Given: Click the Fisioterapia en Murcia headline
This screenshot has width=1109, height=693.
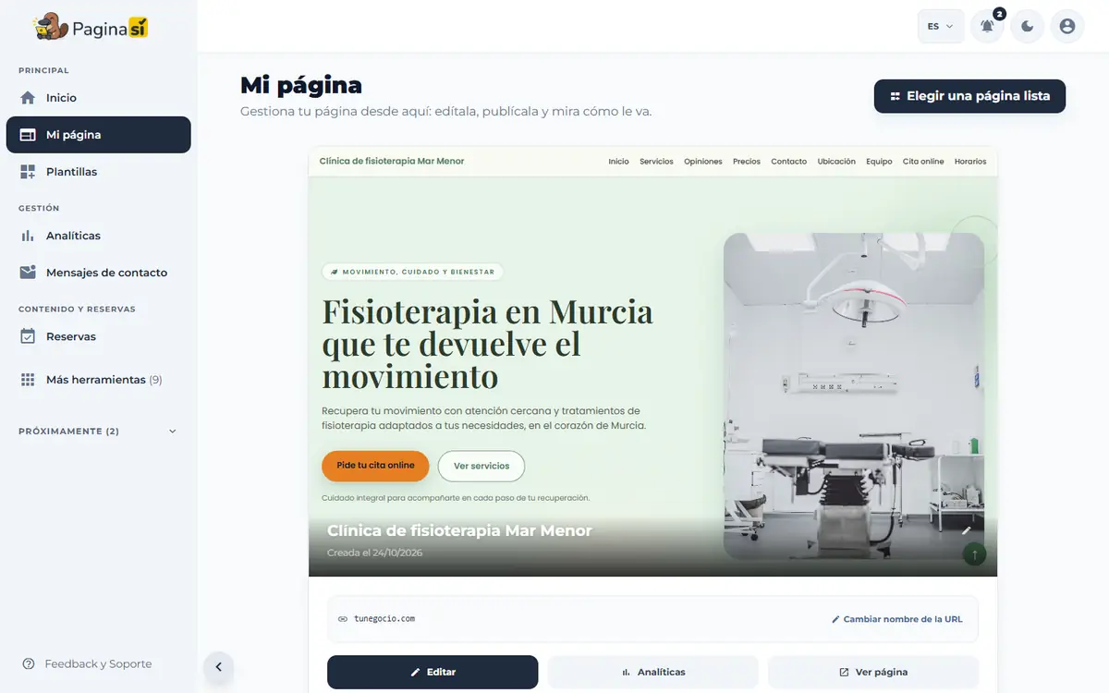Looking at the screenshot, I should coord(487,344).
